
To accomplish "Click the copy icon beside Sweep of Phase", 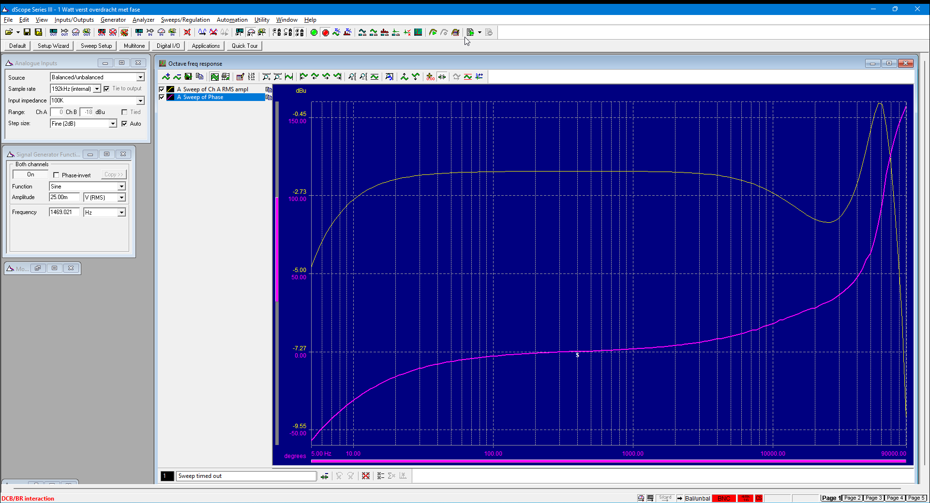I will (x=269, y=97).
